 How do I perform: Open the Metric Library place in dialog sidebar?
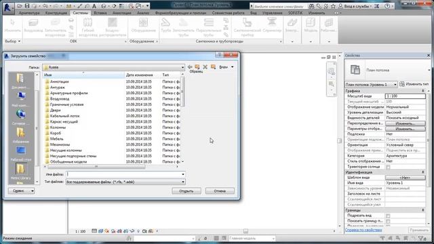coord(21,171)
